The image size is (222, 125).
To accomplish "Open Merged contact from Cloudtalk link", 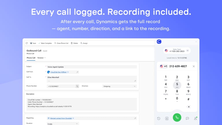I will pos(61,118).
